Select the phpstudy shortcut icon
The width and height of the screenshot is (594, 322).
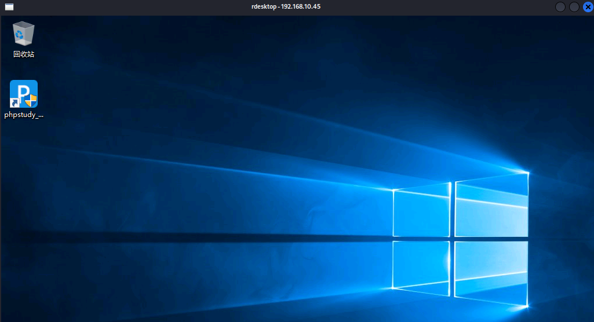[x=24, y=94]
